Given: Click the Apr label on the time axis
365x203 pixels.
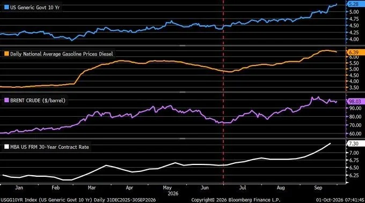Looking at the screenshot, I should pyautogui.click(x=129, y=187).
